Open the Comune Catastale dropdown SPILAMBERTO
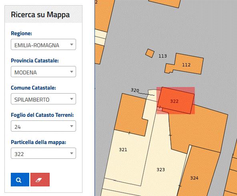Image resolution: width=237 pixels, height=196 pixels. pyautogui.click(x=43, y=99)
